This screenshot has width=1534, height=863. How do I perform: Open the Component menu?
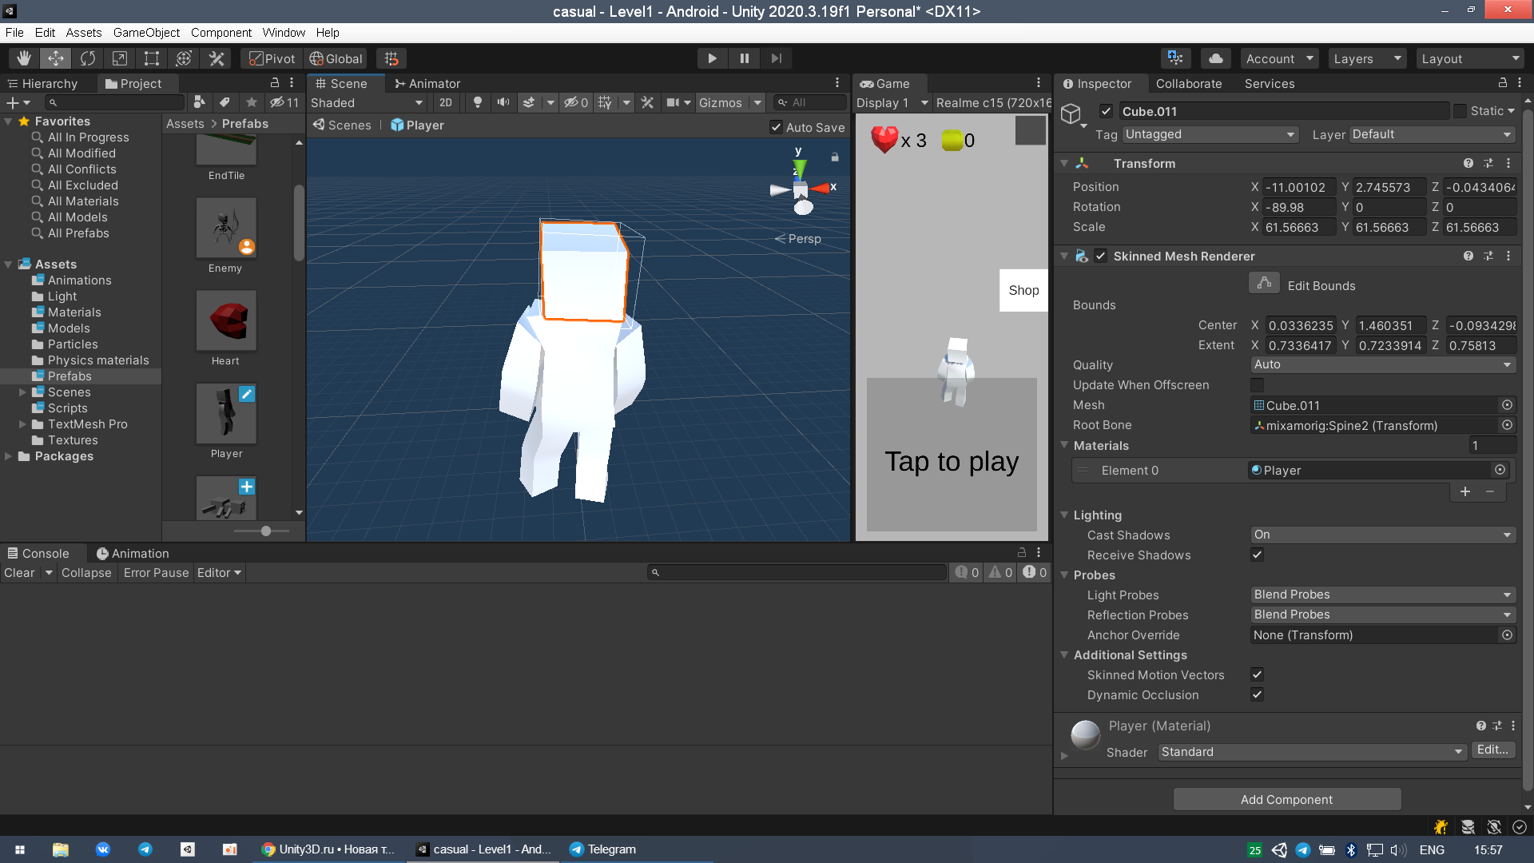coord(221,33)
